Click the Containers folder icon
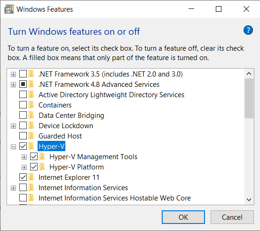The image size is (260, 231). 31,105
